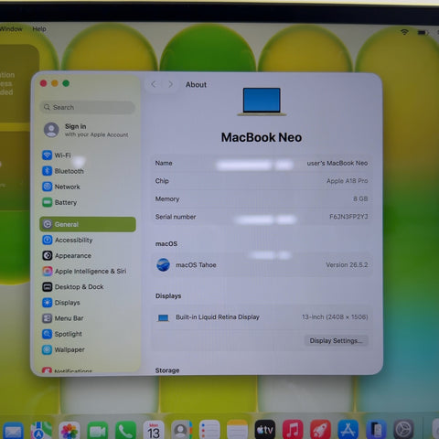Image resolution: width=439 pixels, height=439 pixels.
Task: Click the 'About' page title
Action: (196, 84)
